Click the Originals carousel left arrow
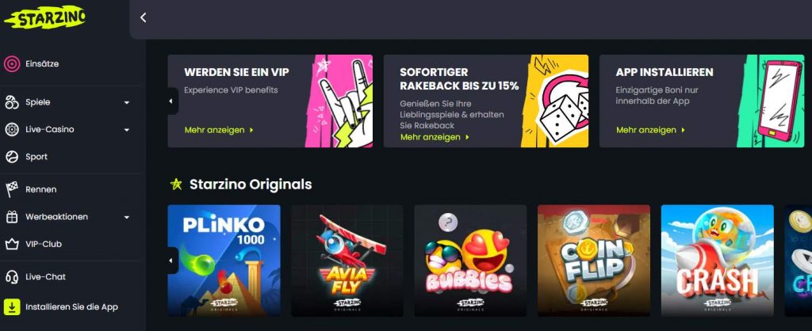The height and width of the screenshot is (331, 812). pyautogui.click(x=172, y=261)
